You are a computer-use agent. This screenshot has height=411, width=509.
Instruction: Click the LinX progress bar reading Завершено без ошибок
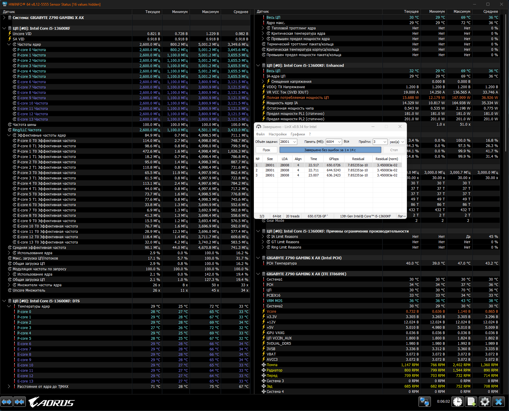coord(330,150)
